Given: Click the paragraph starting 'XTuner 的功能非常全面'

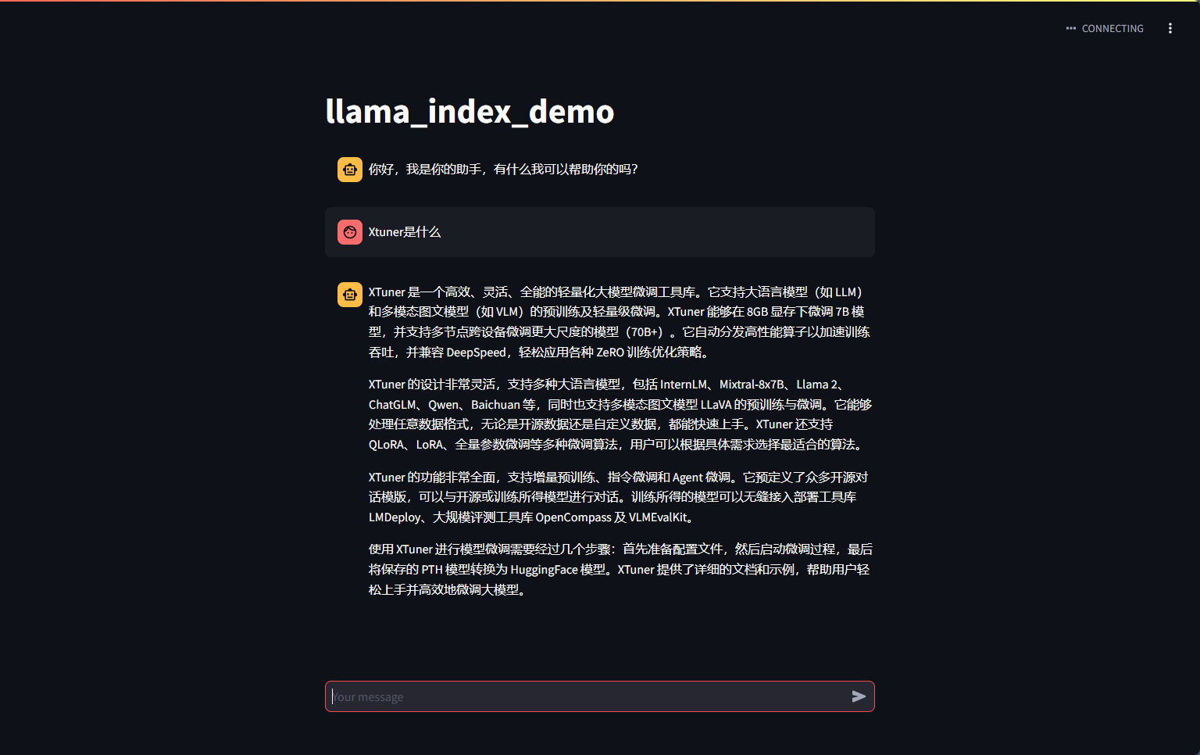Looking at the screenshot, I should tap(619, 497).
